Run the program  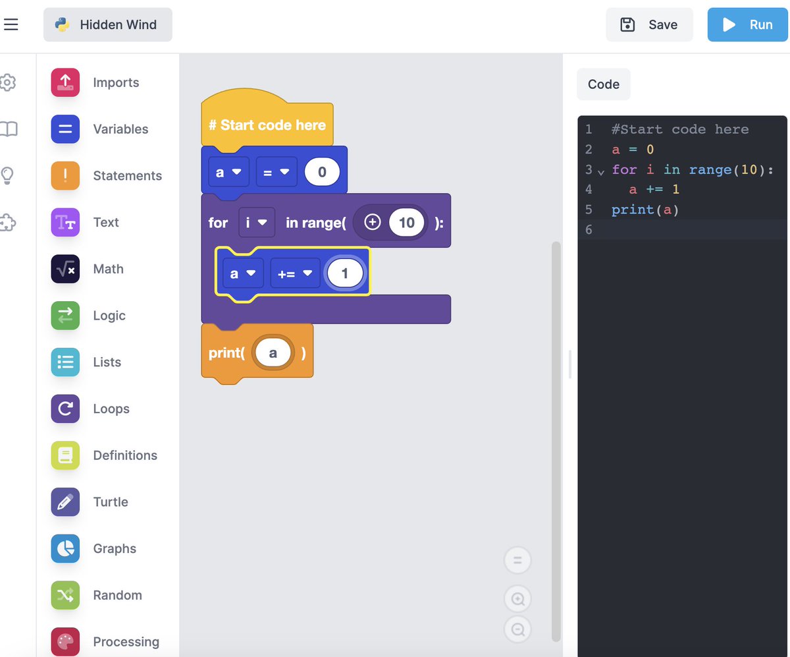pyautogui.click(x=748, y=24)
